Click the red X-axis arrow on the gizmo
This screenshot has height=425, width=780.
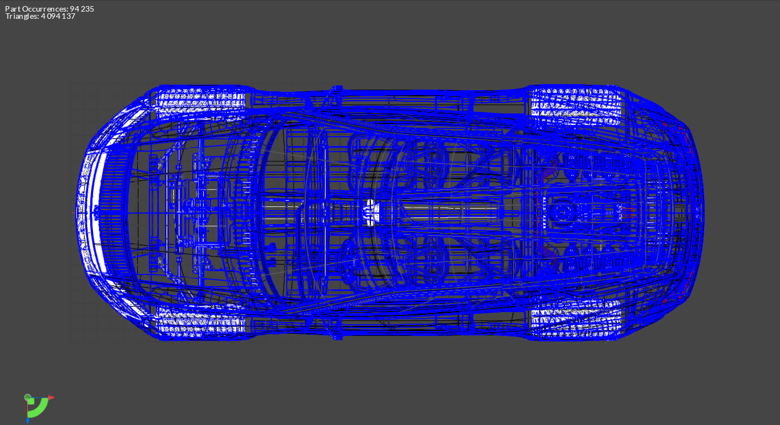tap(51, 397)
